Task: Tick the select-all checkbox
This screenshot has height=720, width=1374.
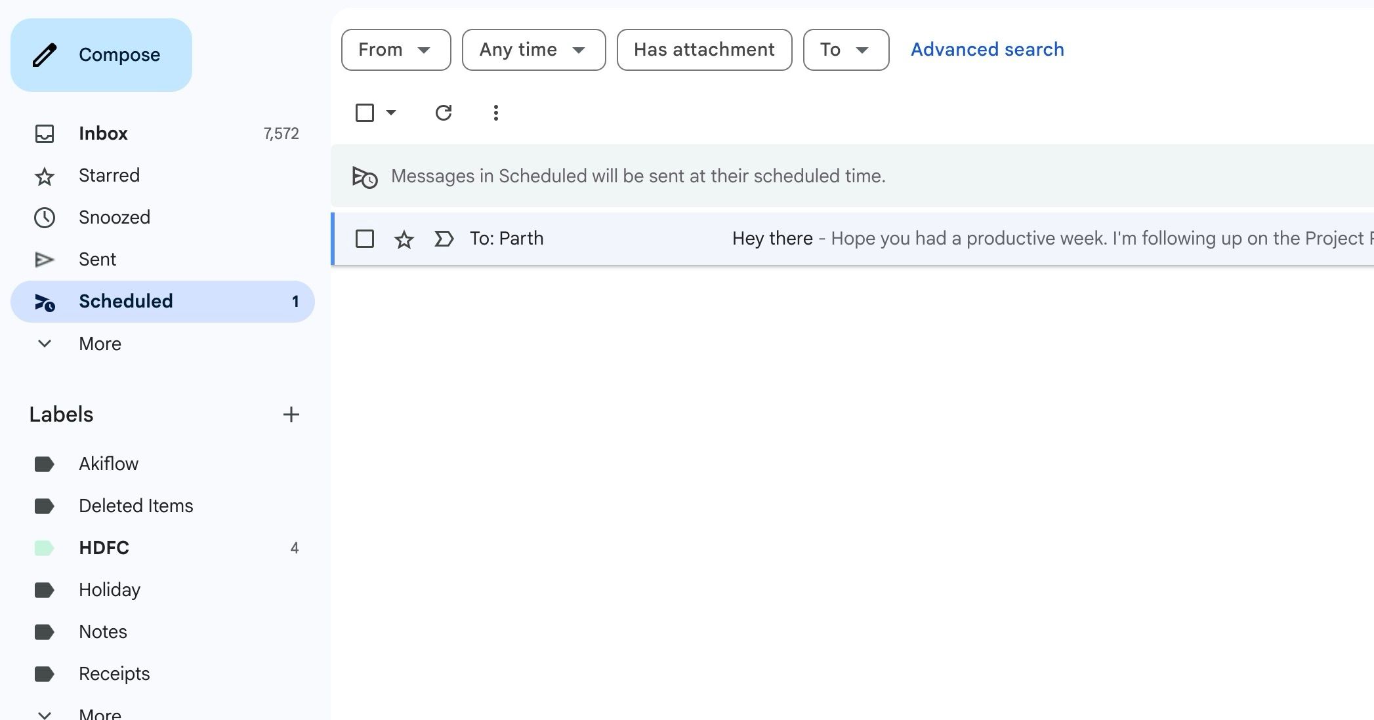Action: 365,113
